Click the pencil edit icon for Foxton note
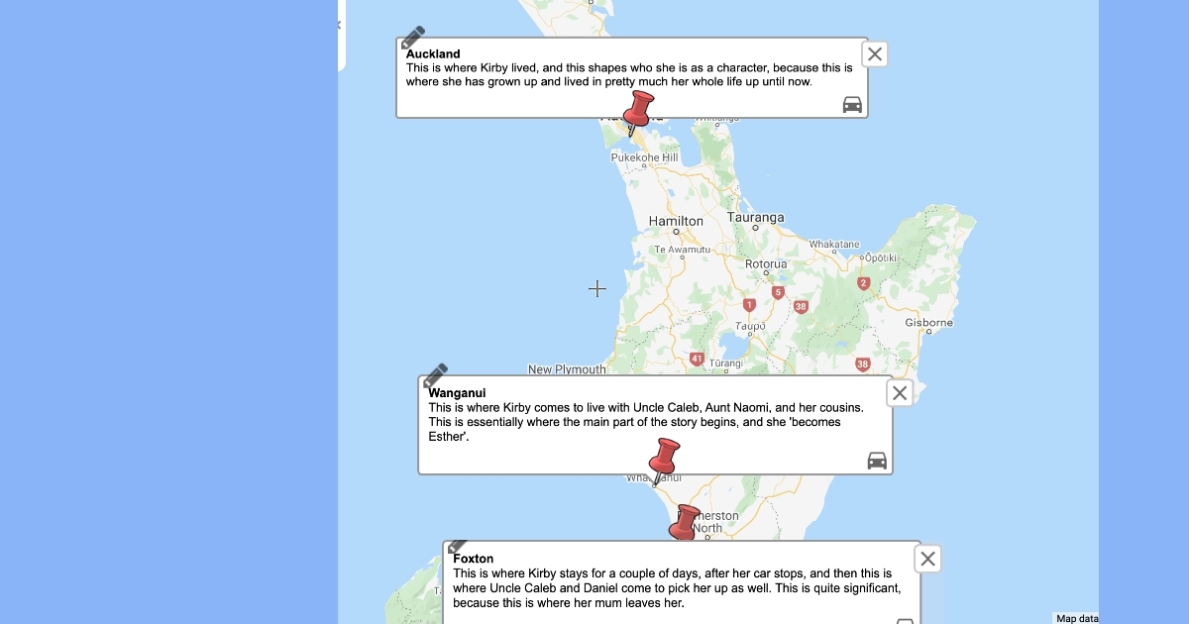 click(458, 546)
